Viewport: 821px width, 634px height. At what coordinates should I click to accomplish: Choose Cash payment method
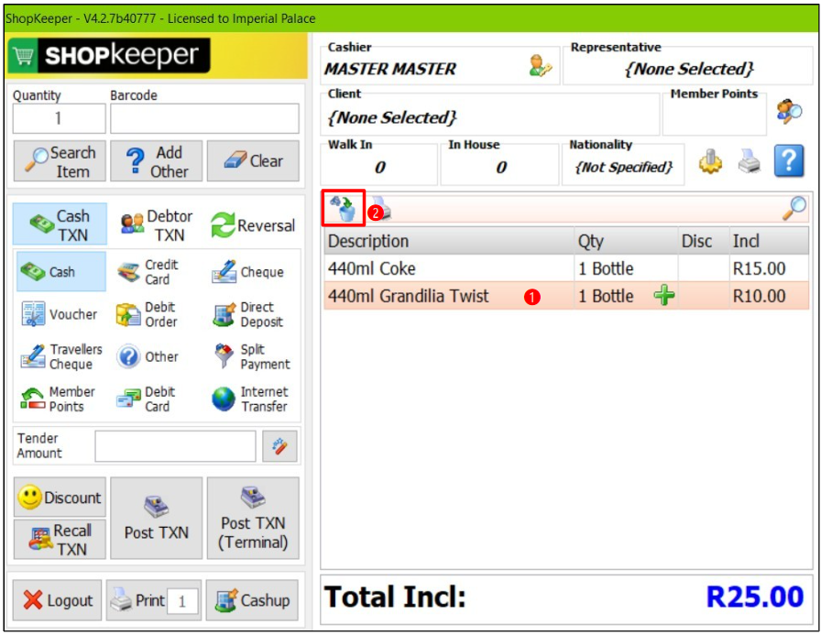coord(61,272)
